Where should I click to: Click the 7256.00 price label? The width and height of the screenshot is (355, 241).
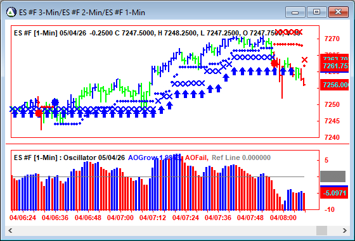335,85
